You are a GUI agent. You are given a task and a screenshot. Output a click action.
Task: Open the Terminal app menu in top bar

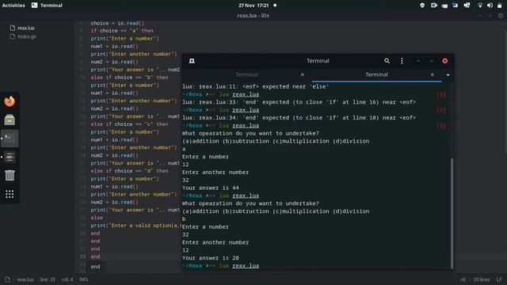coord(48,6)
